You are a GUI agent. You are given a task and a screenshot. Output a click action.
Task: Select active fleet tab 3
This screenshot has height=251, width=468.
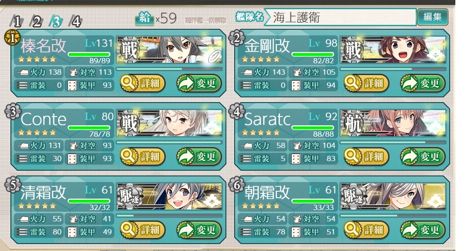tap(56, 21)
